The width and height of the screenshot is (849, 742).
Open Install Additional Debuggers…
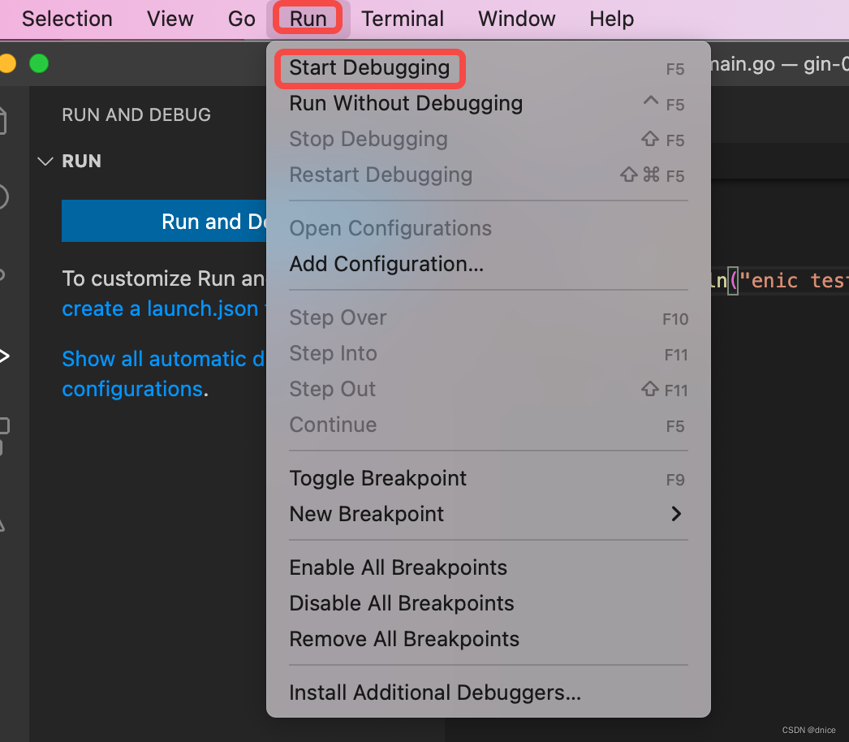435,693
